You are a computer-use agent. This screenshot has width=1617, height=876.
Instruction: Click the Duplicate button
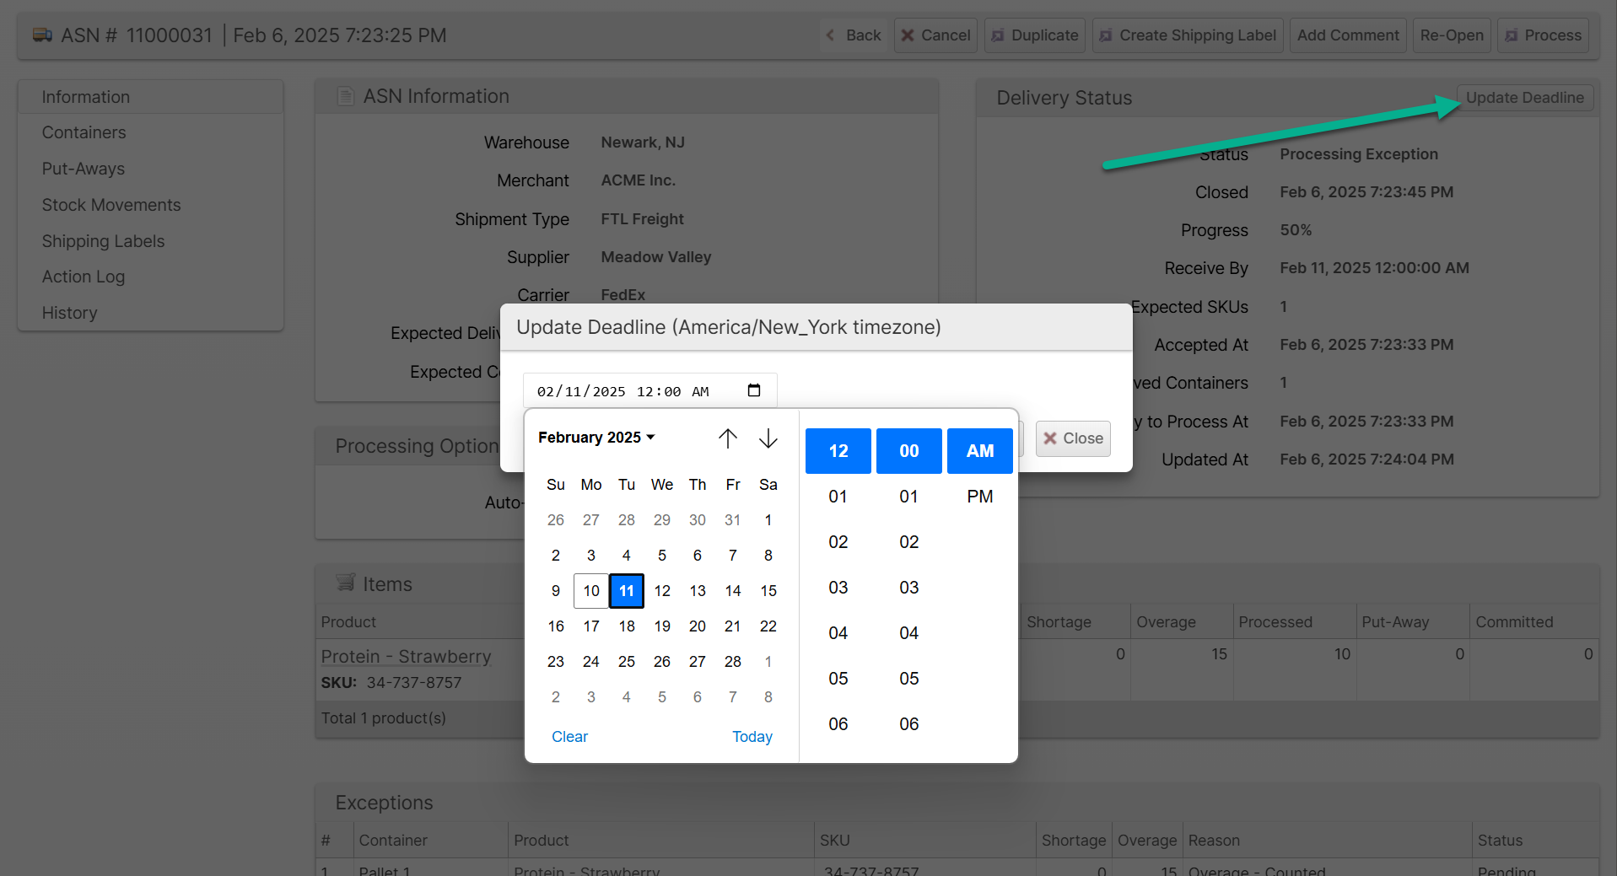pos(1034,35)
